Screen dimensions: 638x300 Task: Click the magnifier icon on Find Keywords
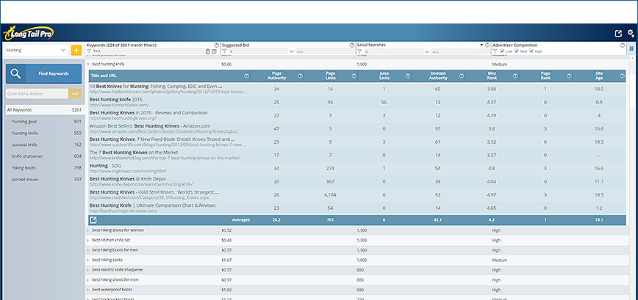click(15, 73)
